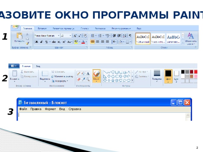This screenshot has width=203, height=152.
Task: Open the Paint application menu button
Action: pyautogui.click(x=14, y=66)
